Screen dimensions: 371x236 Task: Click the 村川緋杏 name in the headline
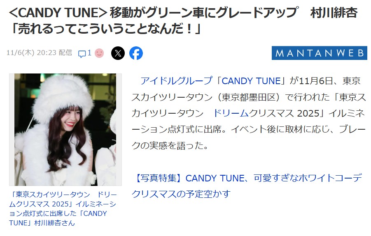334,12
